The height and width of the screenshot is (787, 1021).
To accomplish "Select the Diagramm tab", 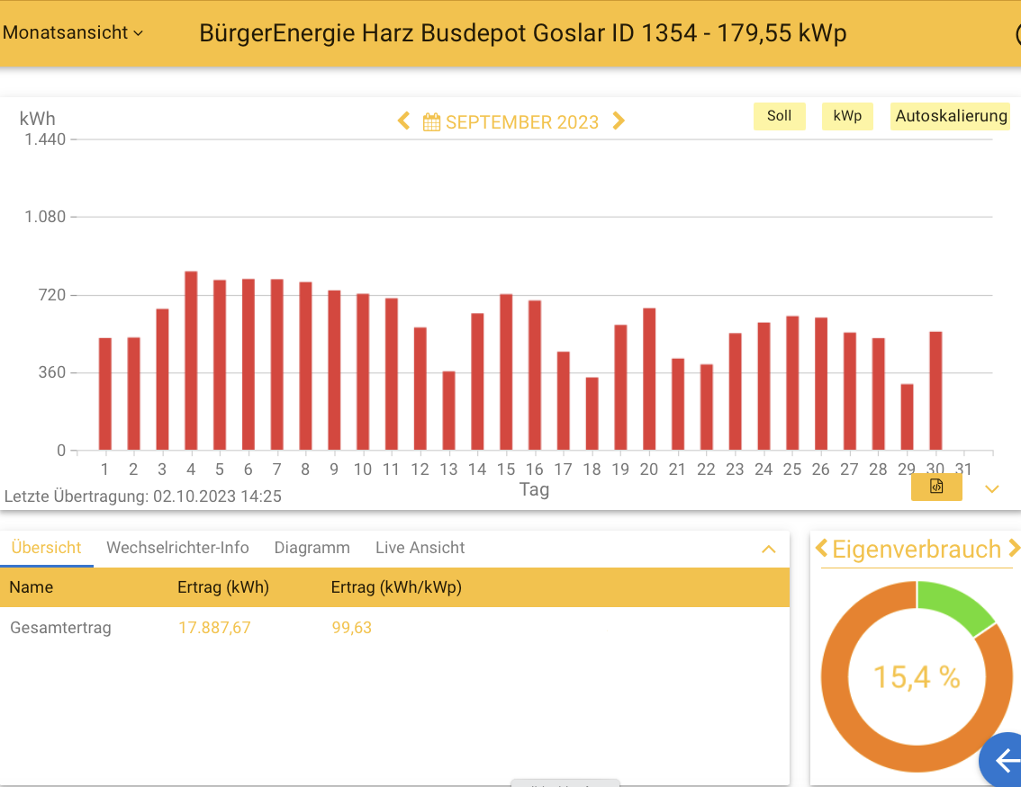I will [312, 548].
